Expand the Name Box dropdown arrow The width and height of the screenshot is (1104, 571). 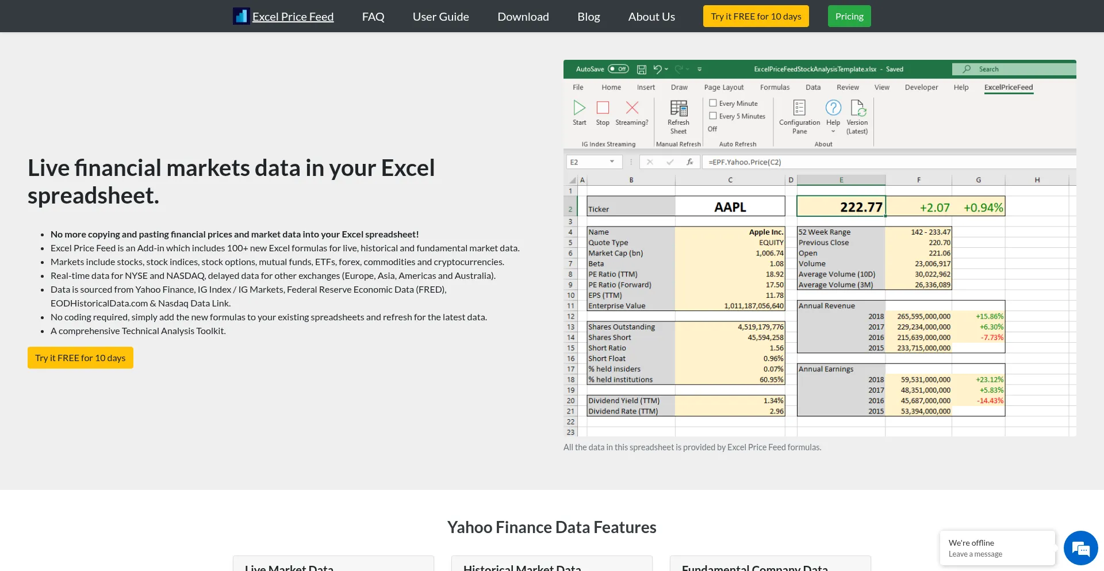[x=612, y=162]
